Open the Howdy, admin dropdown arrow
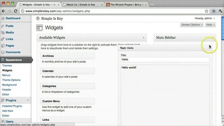Screen dimensions: 224x126 pyautogui.click(x=214, y=19)
